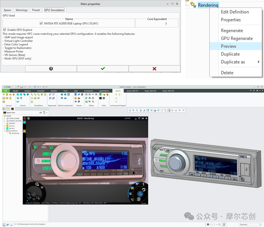
Task: Toggle Enable GPU-Explore checkbox
Action: click(x=5, y=30)
